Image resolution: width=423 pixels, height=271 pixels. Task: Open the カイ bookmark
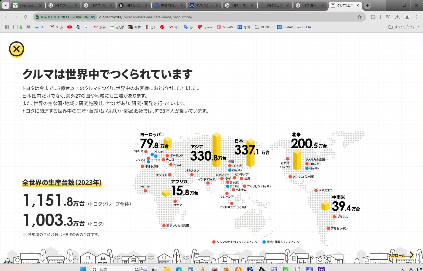coord(150,27)
